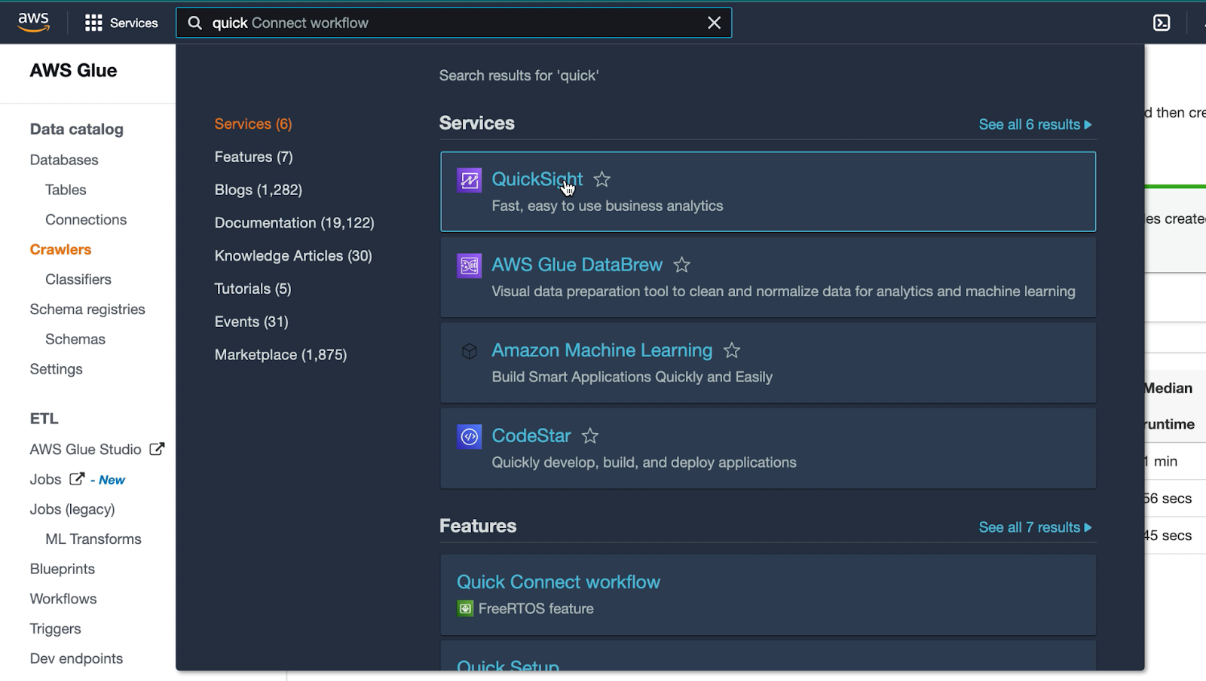Open Classifiers under Crawlers
Viewport: 1206px width, 681px height.
(78, 279)
